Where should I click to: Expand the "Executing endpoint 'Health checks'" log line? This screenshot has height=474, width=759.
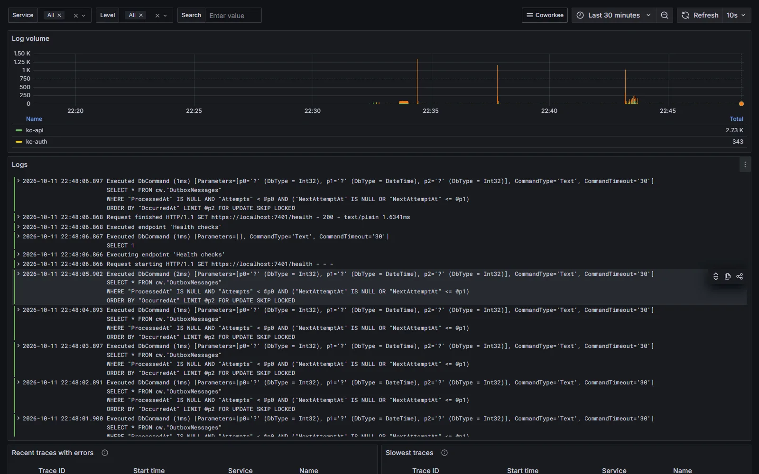19,254
